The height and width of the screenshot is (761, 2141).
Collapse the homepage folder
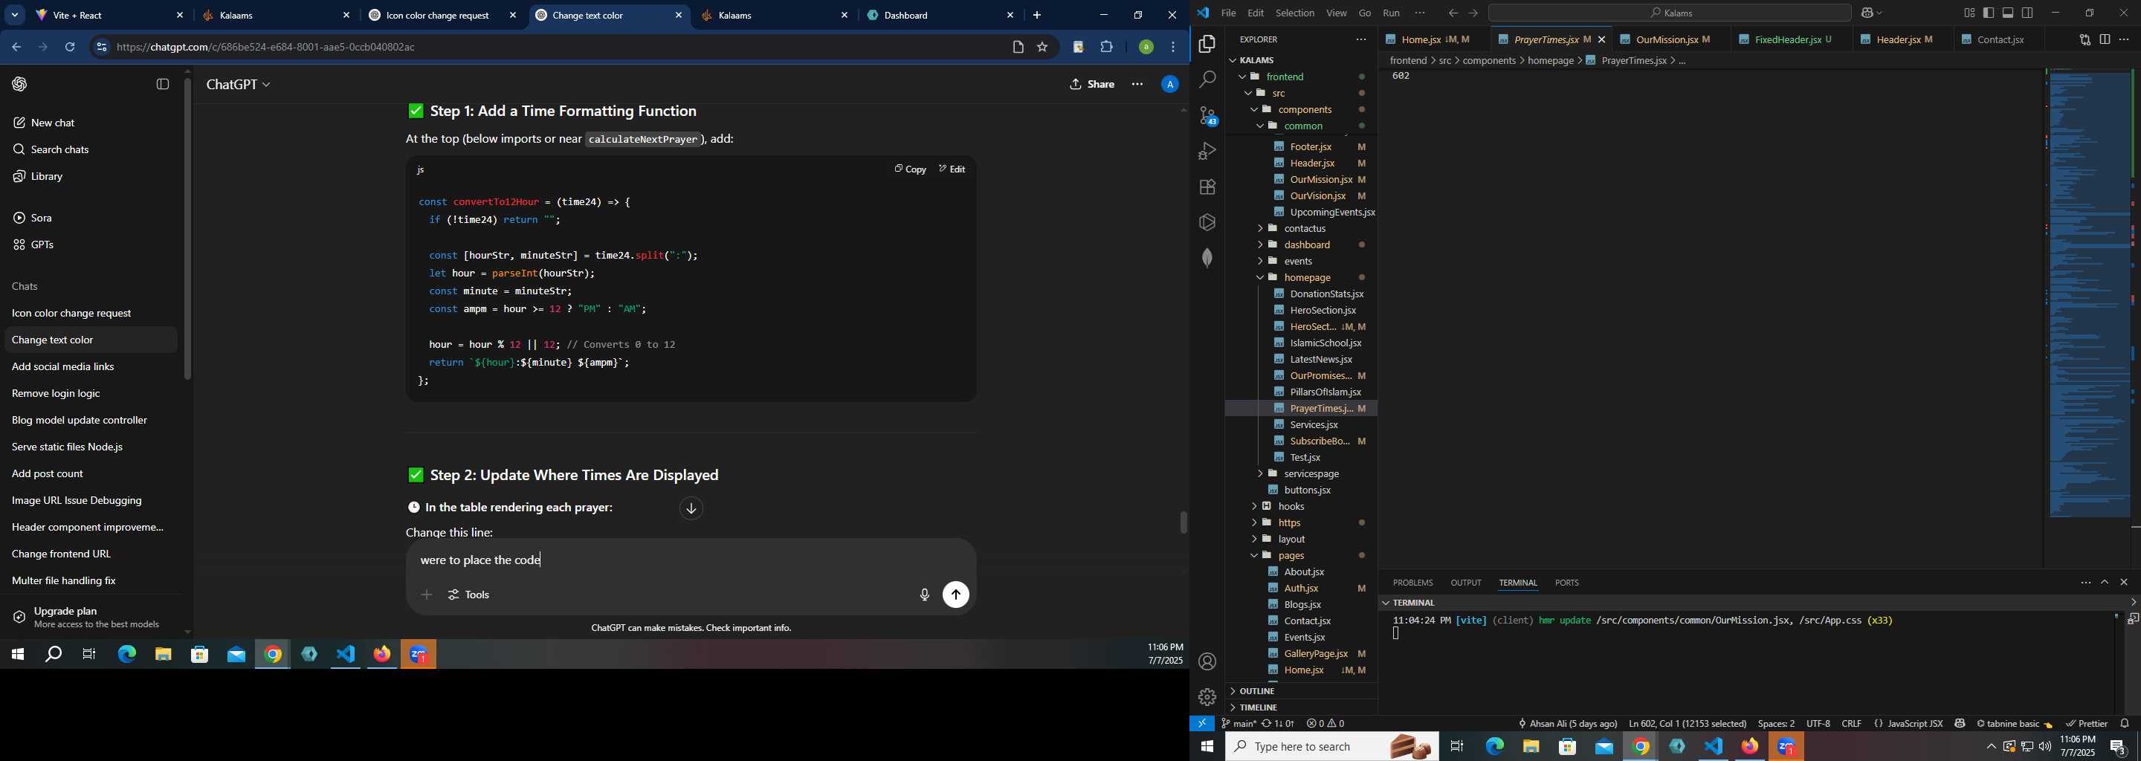1260,277
